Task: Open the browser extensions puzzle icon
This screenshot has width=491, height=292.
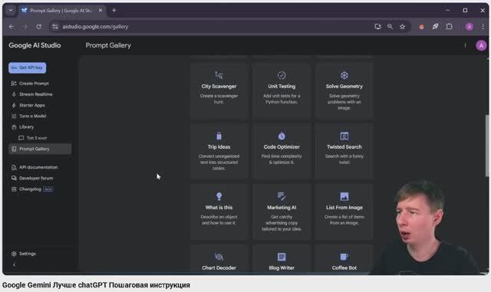Action: (x=449, y=27)
